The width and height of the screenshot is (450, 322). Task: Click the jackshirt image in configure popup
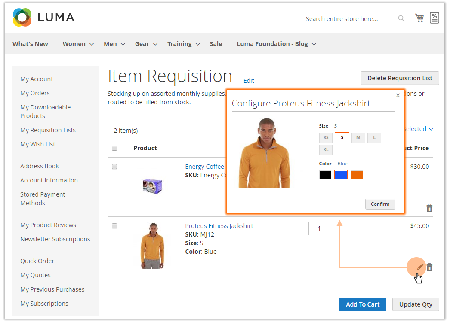(264, 153)
